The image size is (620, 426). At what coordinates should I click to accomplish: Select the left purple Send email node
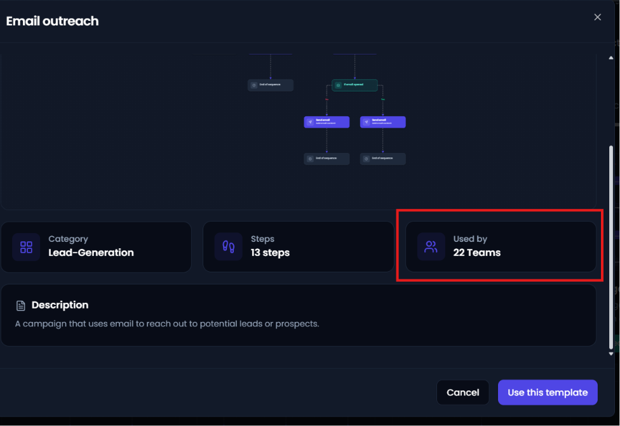pyautogui.click(x=327, y=122)
